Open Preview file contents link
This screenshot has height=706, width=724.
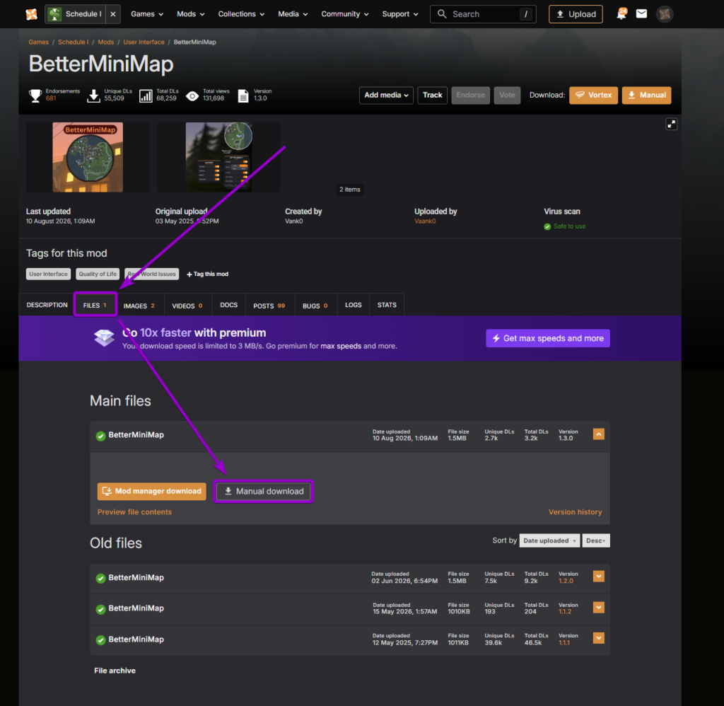pos(134,512)
